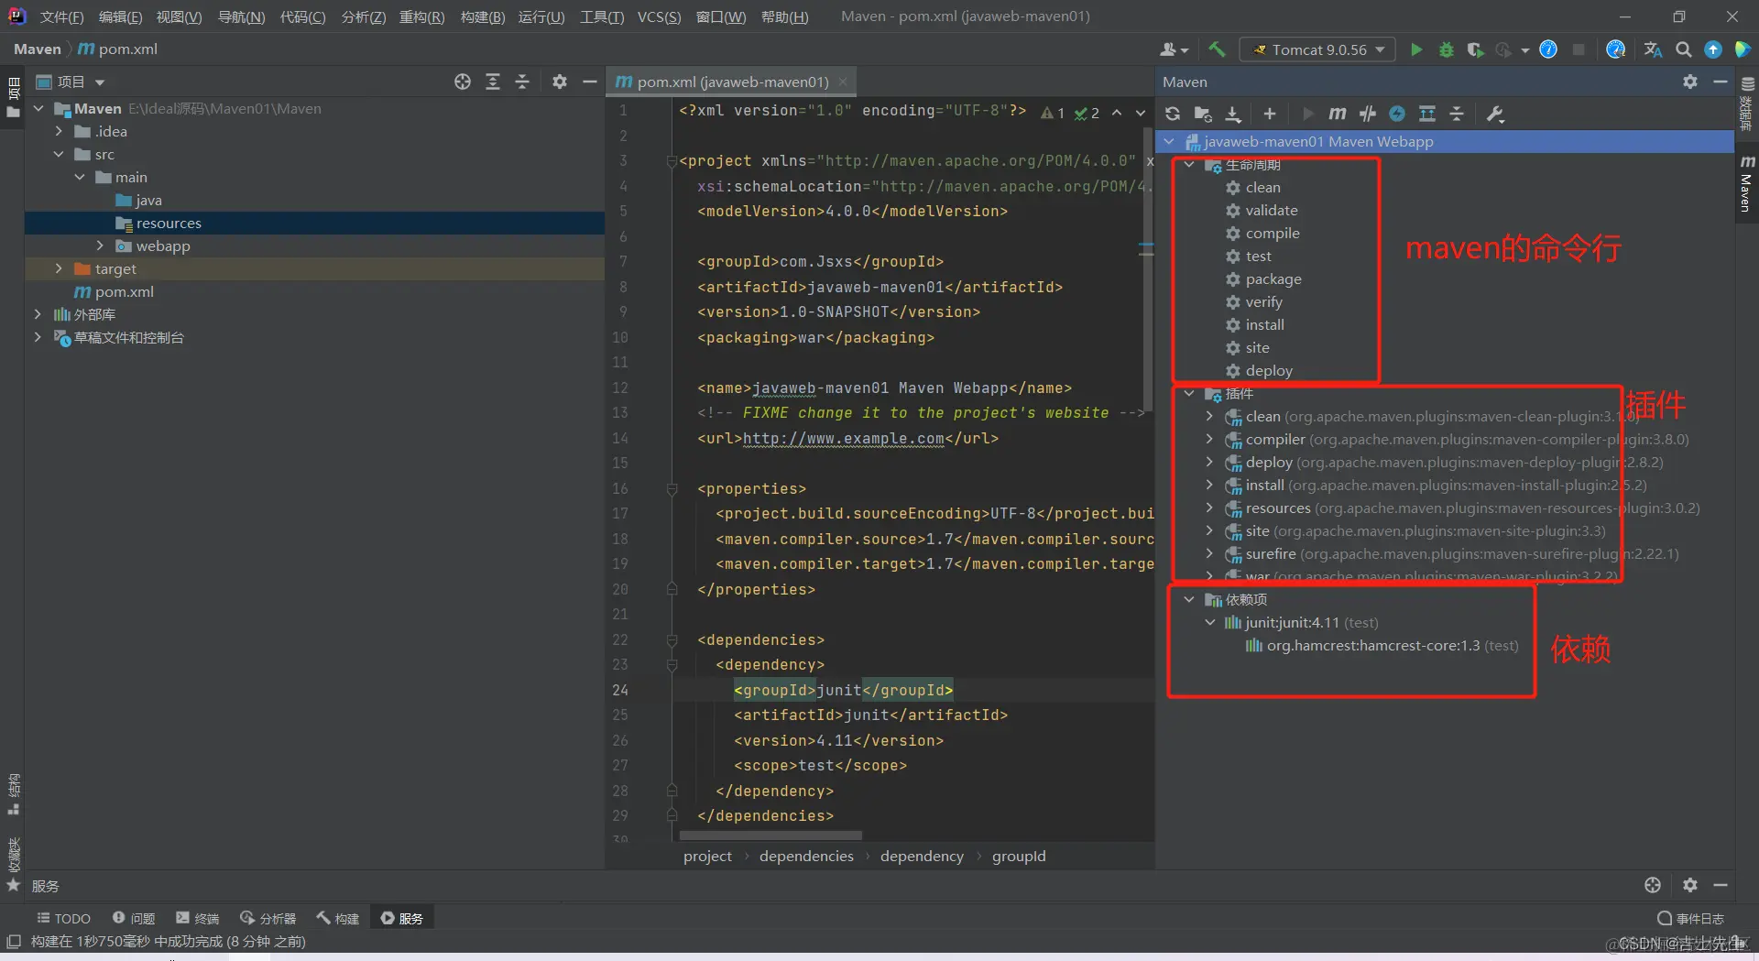
Task: Expand all in project panel
Action: [493, 82]
